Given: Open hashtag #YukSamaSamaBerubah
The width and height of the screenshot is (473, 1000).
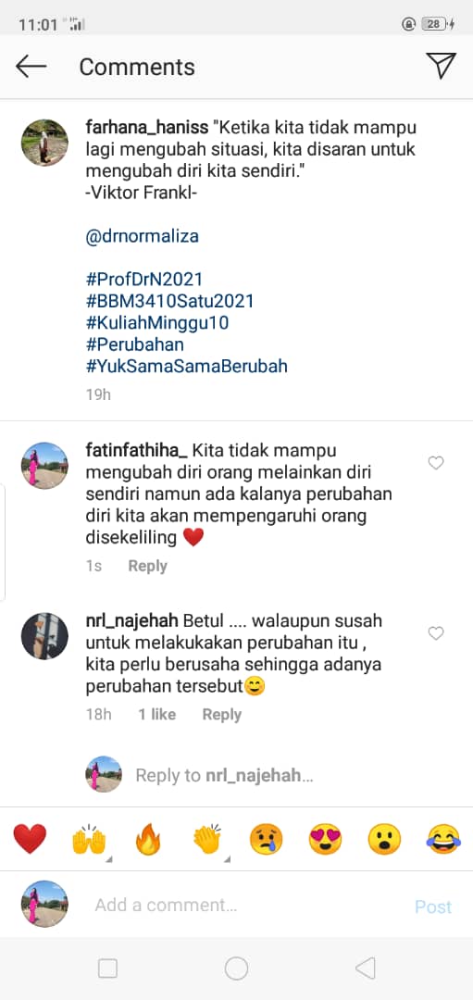Looking at the screenshot, I should click(x=187, y=367).
